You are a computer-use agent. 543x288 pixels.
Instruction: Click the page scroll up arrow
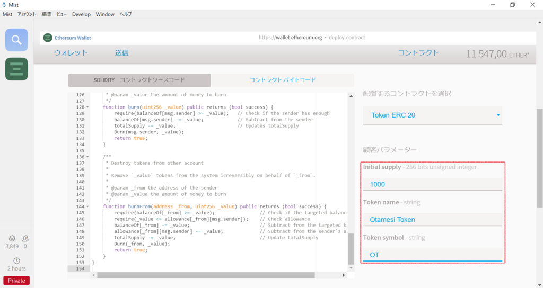coord(539,22)
